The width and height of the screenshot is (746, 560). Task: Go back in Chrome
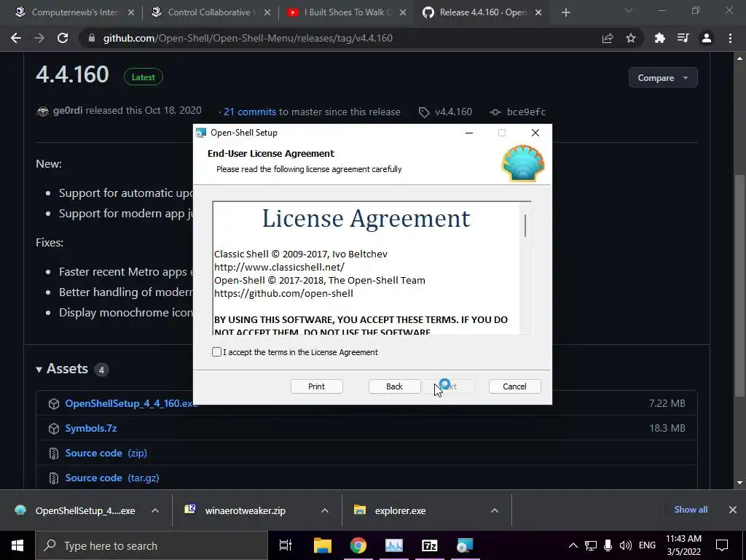[16, 38]
